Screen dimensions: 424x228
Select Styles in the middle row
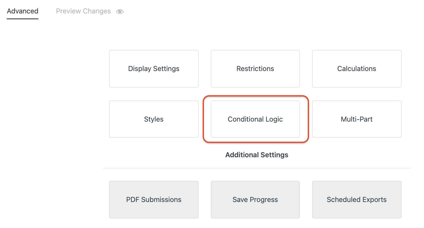[153, 119]
